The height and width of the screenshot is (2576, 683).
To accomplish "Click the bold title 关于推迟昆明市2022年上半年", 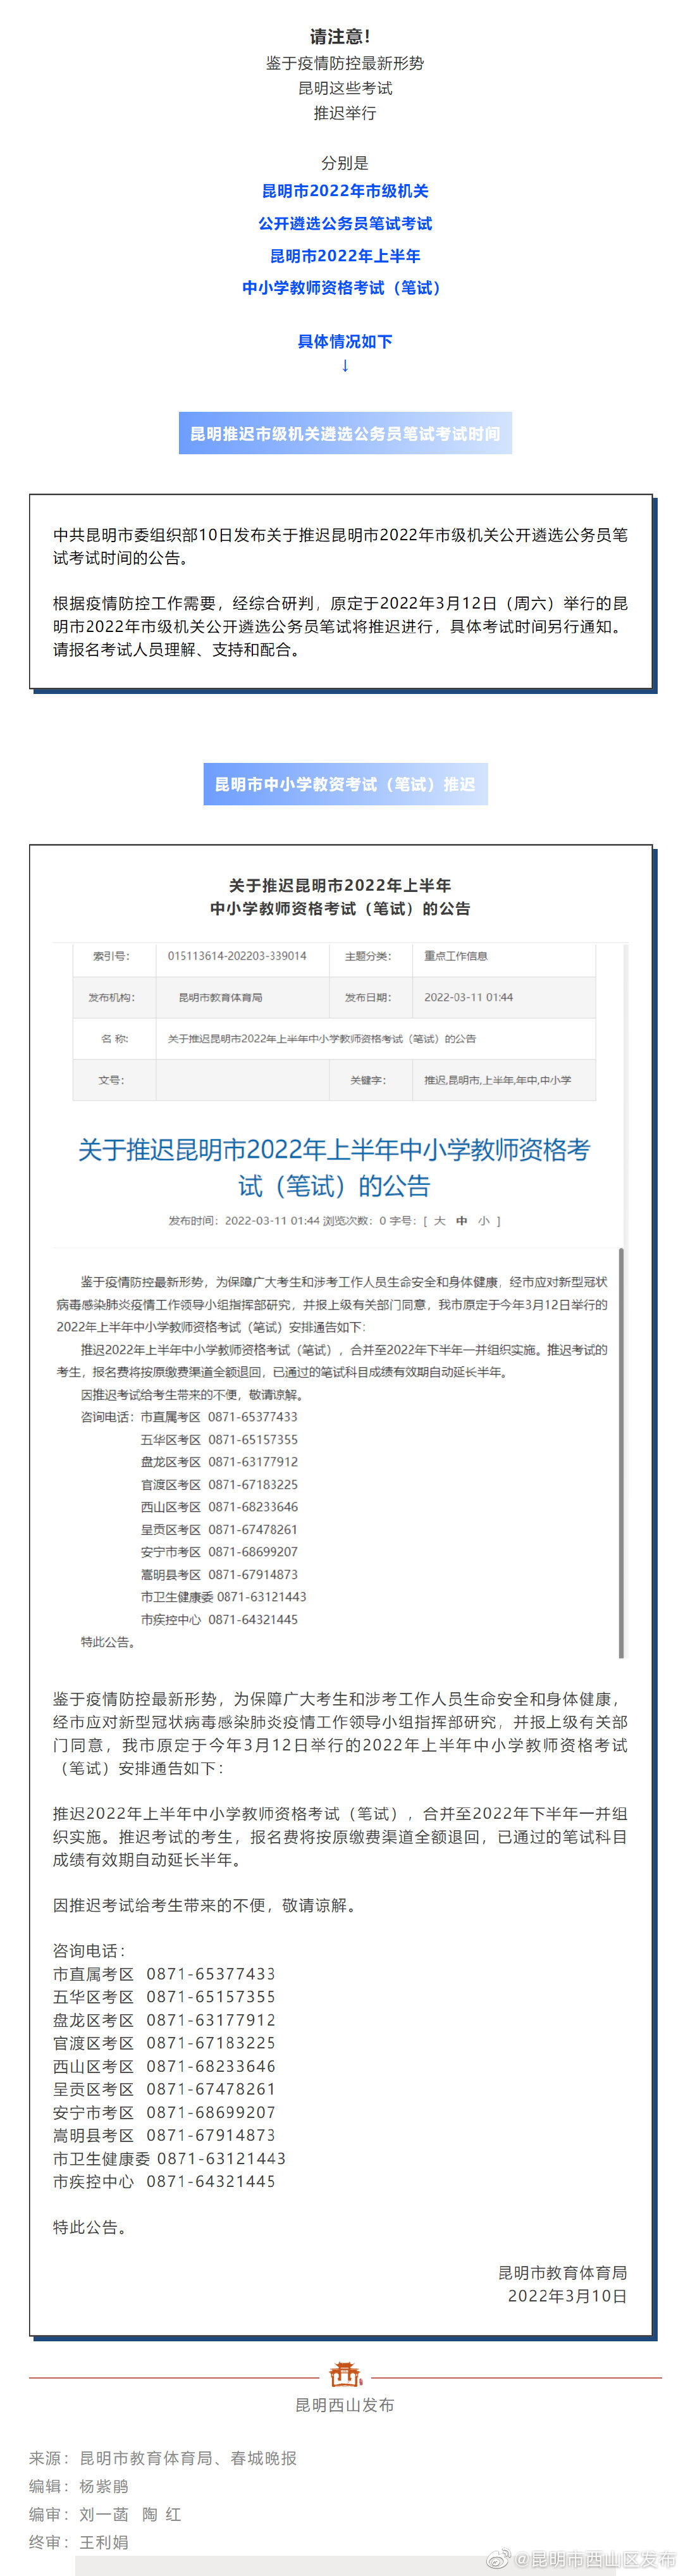I will (340, 885).
